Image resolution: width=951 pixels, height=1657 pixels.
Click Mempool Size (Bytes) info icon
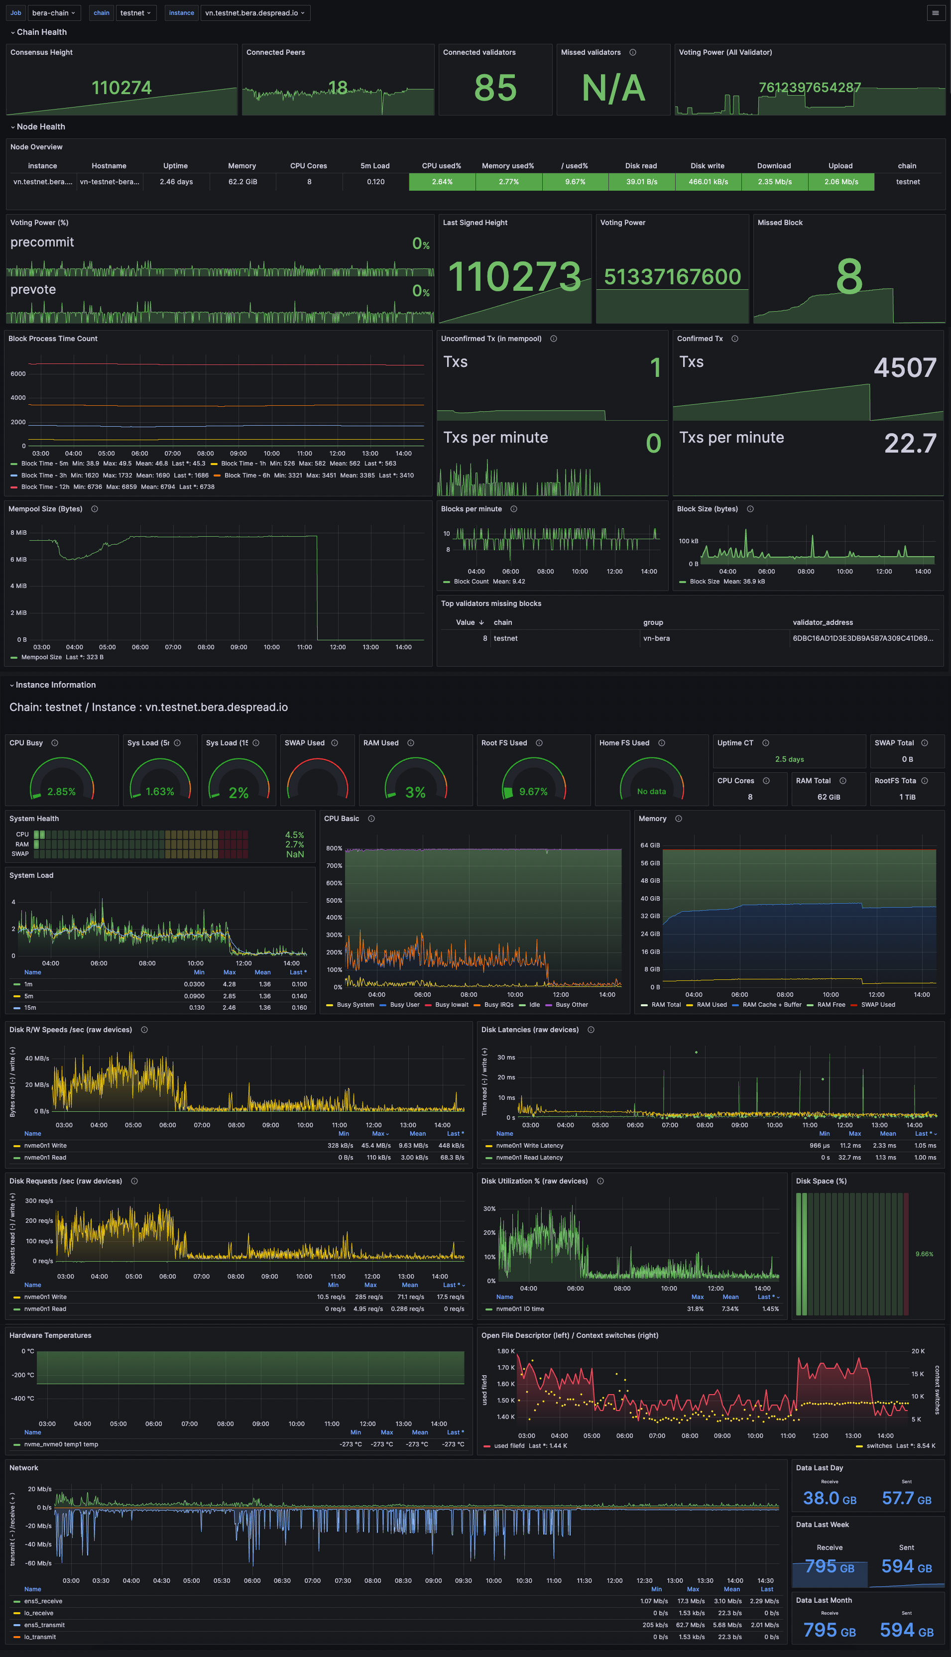tap(95, 509)
